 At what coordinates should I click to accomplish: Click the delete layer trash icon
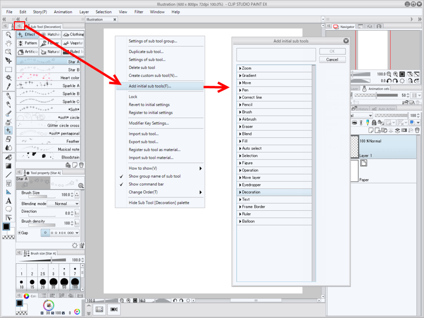[418, 130]
